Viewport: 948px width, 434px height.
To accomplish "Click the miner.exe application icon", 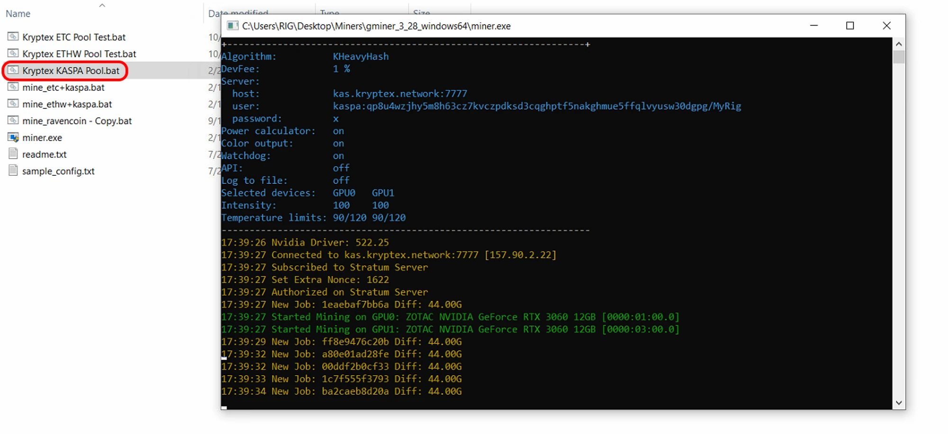I will (x=13, y=137).
